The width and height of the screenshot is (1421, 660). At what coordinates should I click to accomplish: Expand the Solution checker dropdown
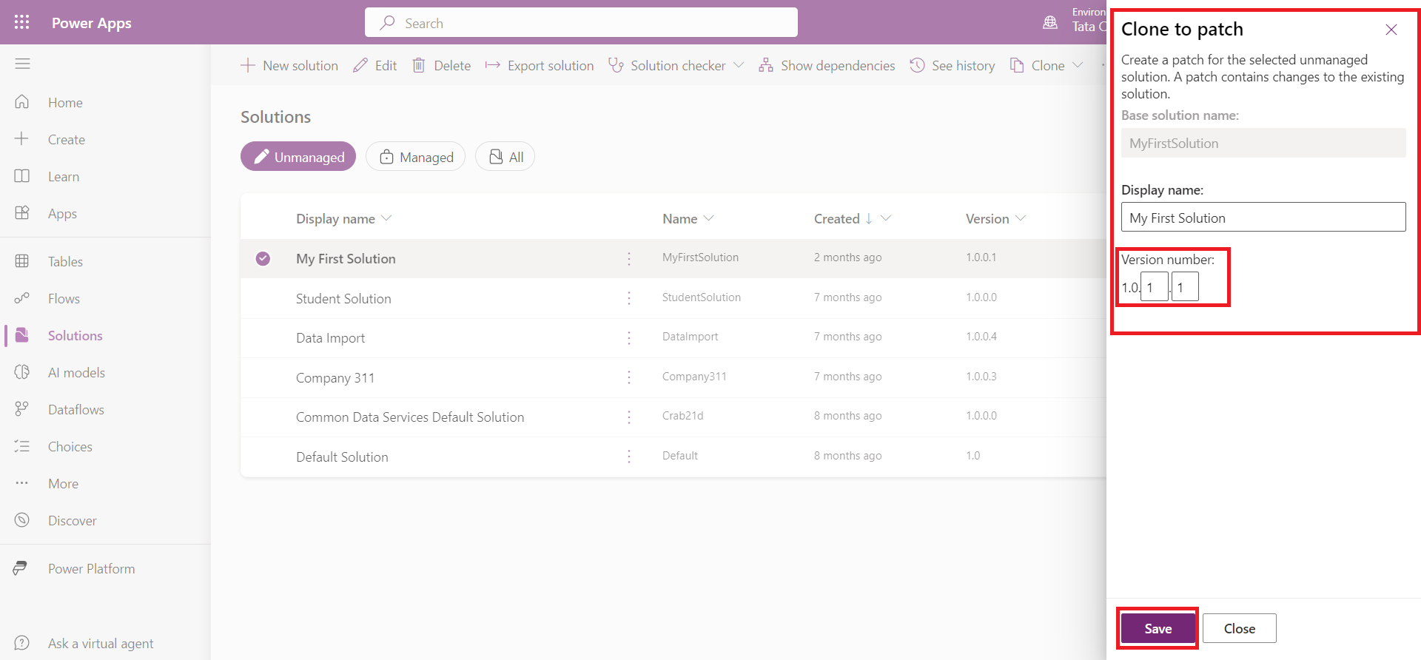(x=739, y=66)
